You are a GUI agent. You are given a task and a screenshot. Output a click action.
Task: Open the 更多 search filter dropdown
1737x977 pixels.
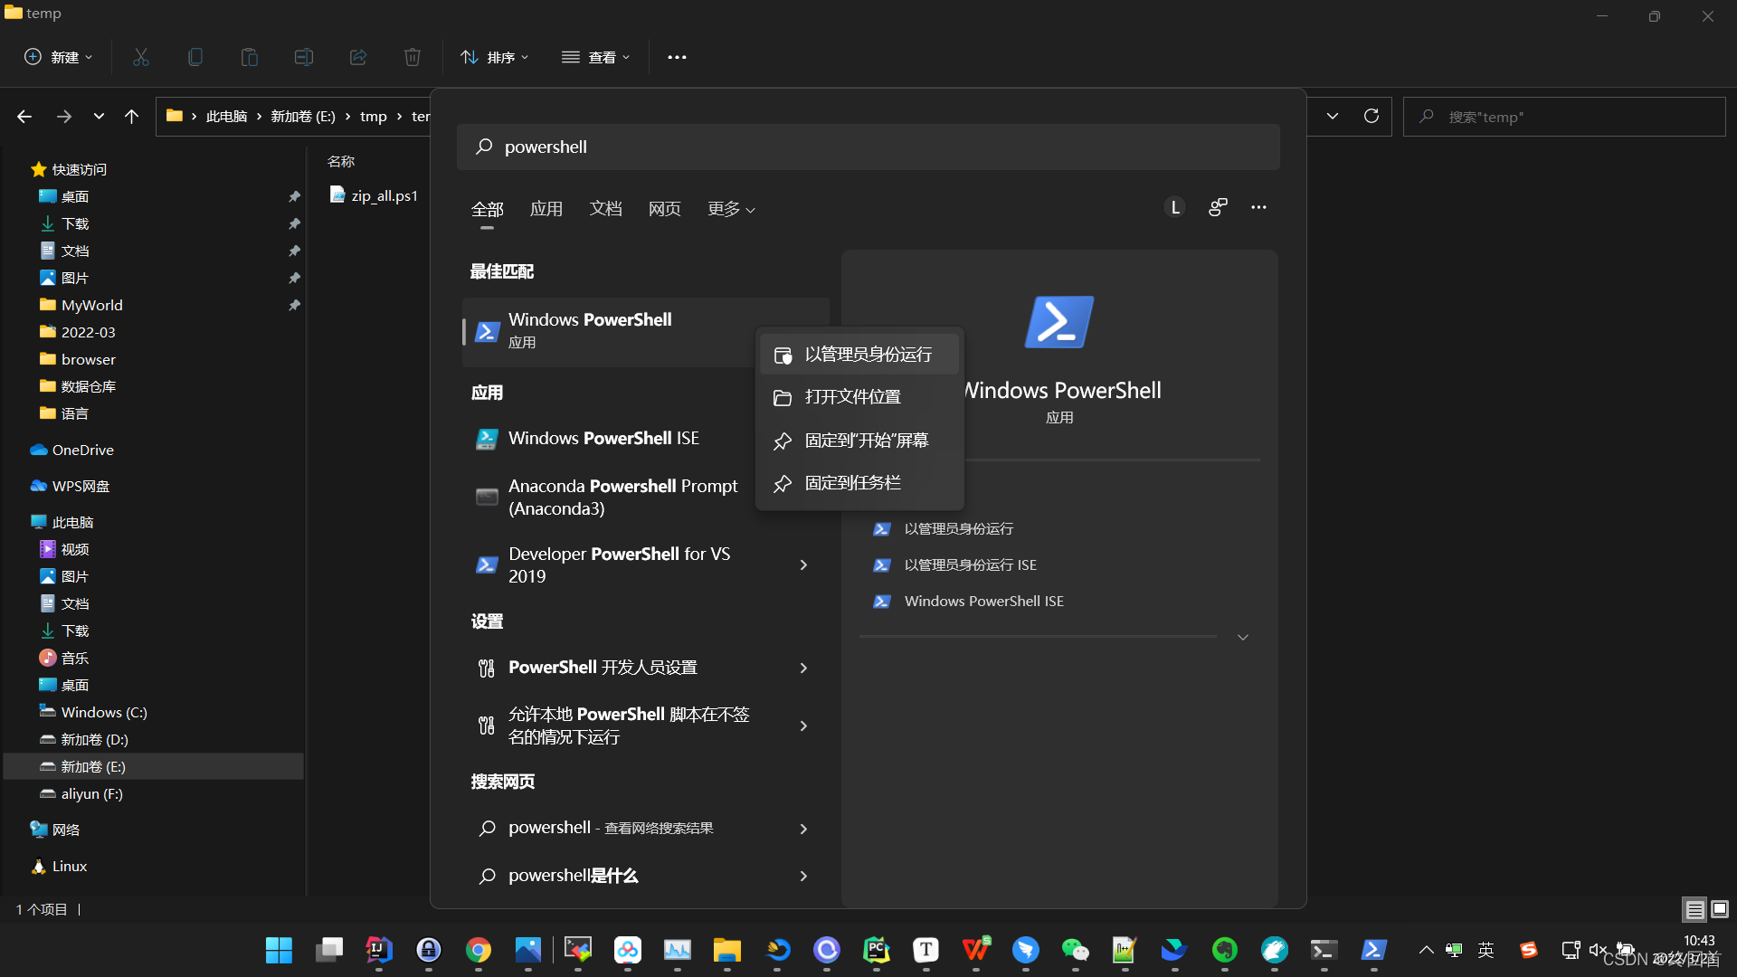pyautogui.click(x=731, y=209)
